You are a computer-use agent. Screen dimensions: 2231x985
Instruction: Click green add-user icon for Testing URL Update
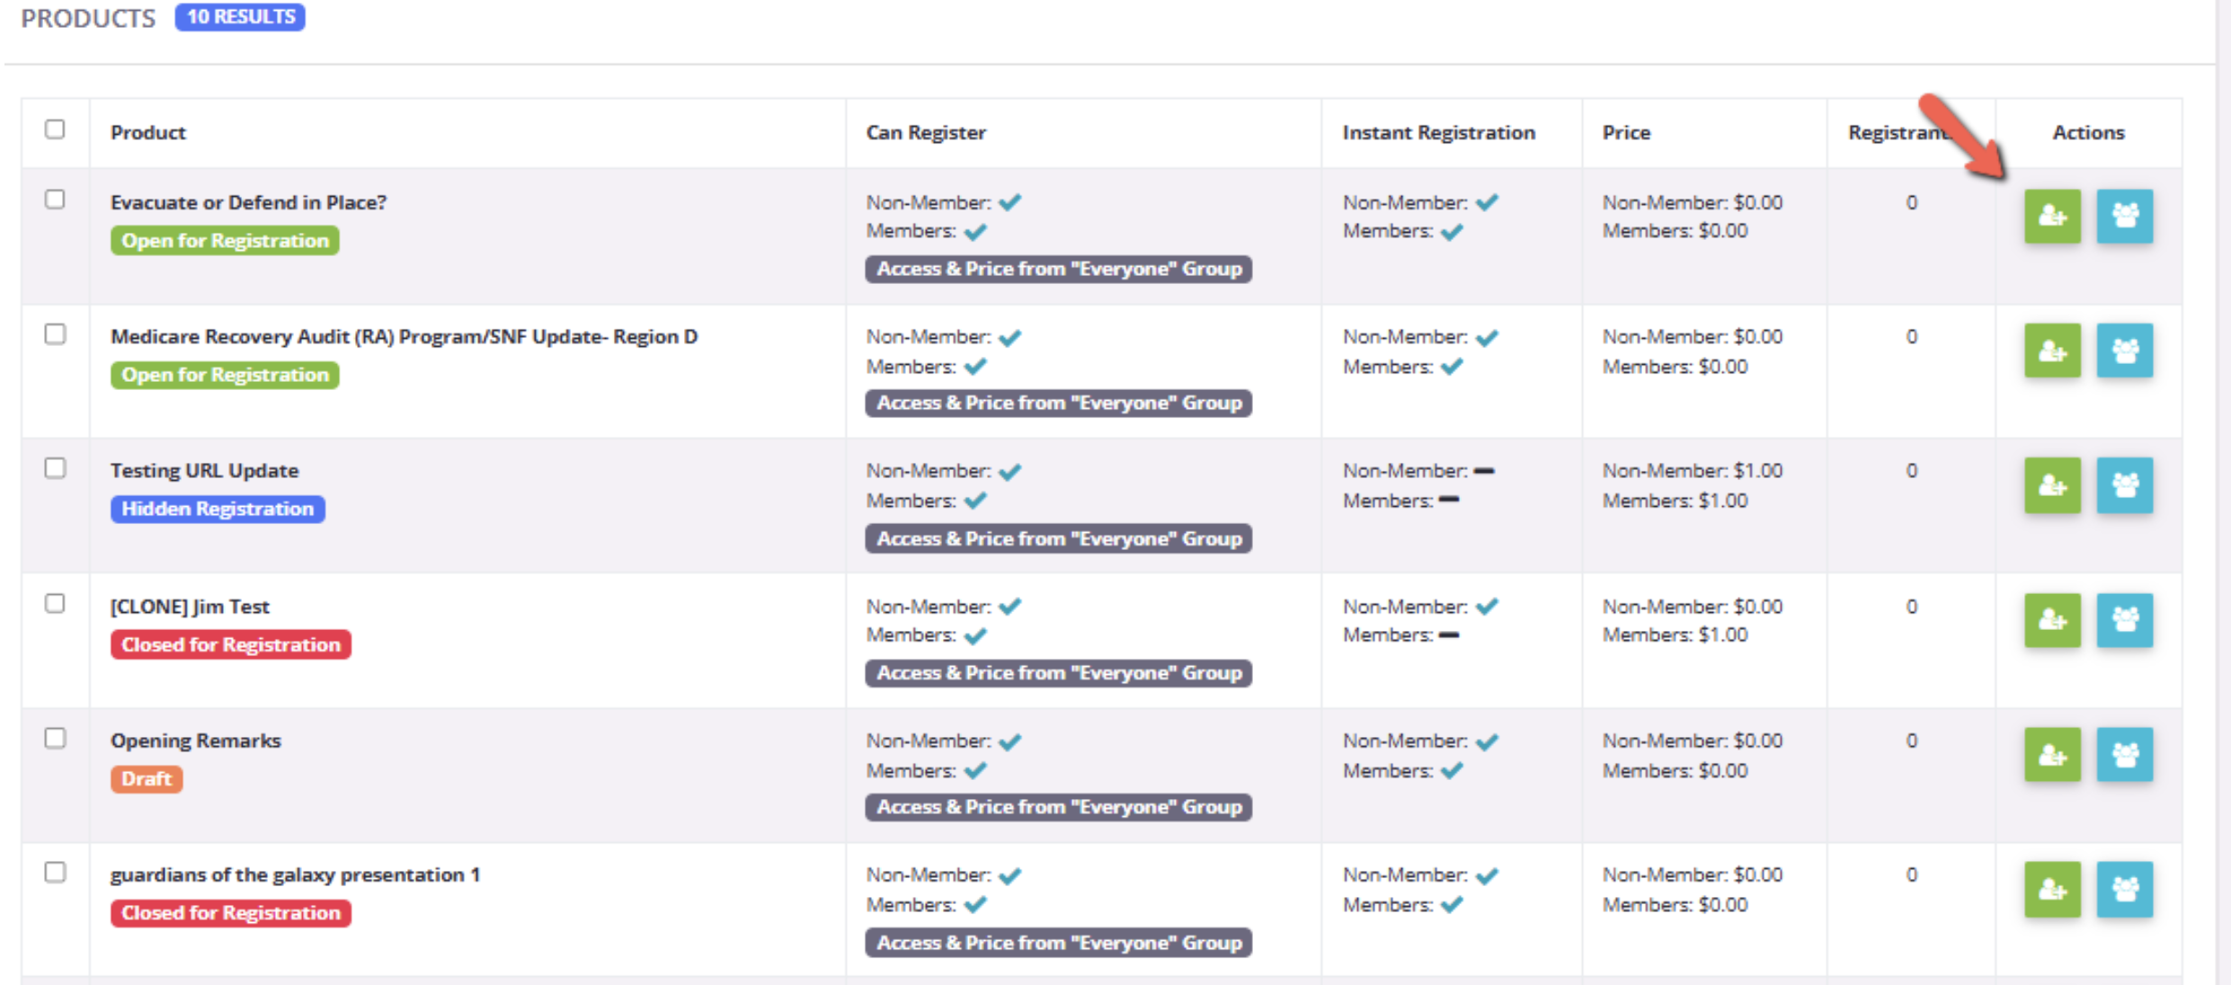click(2052, 485)
